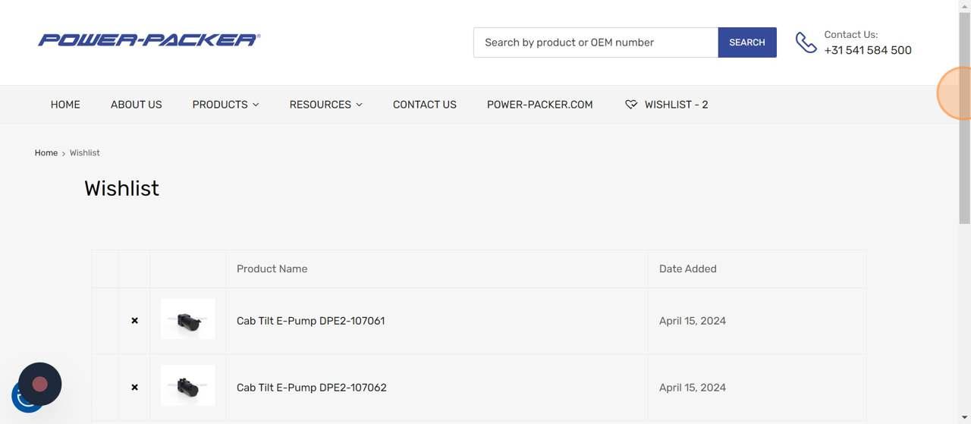Expand the Products dropdown menu
This screenshot has width=971, height=424.
[x=225, y=105]
